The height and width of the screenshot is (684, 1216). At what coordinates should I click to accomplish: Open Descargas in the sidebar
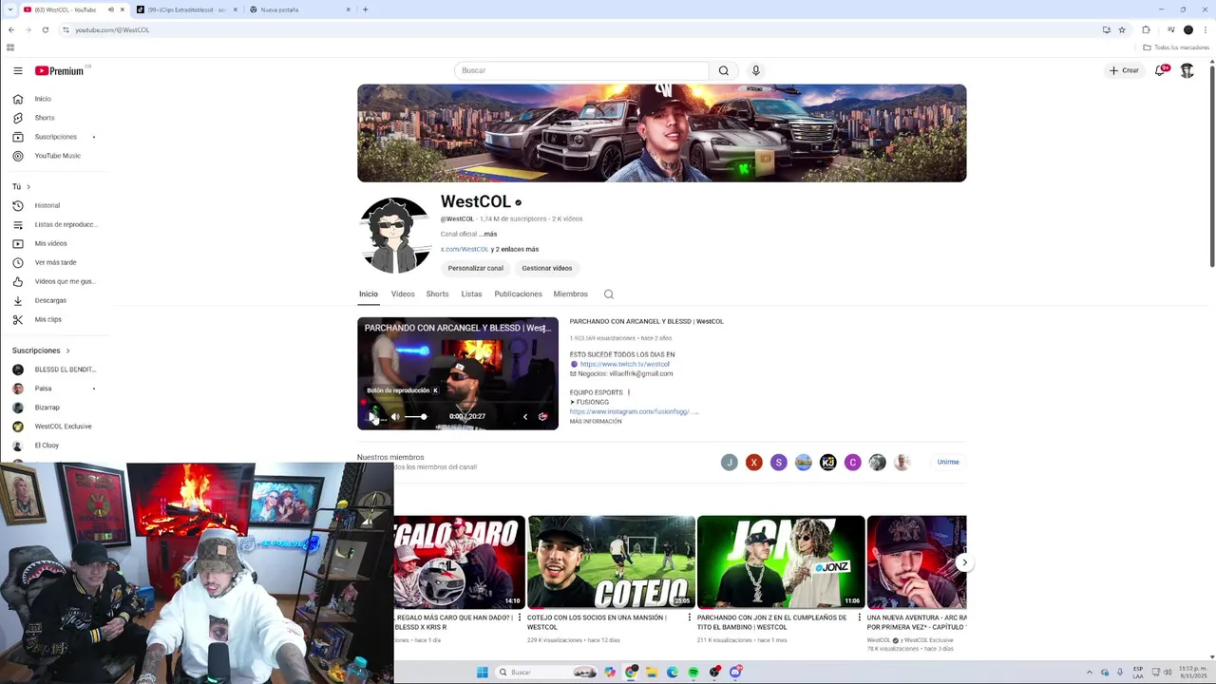(50, 300)
